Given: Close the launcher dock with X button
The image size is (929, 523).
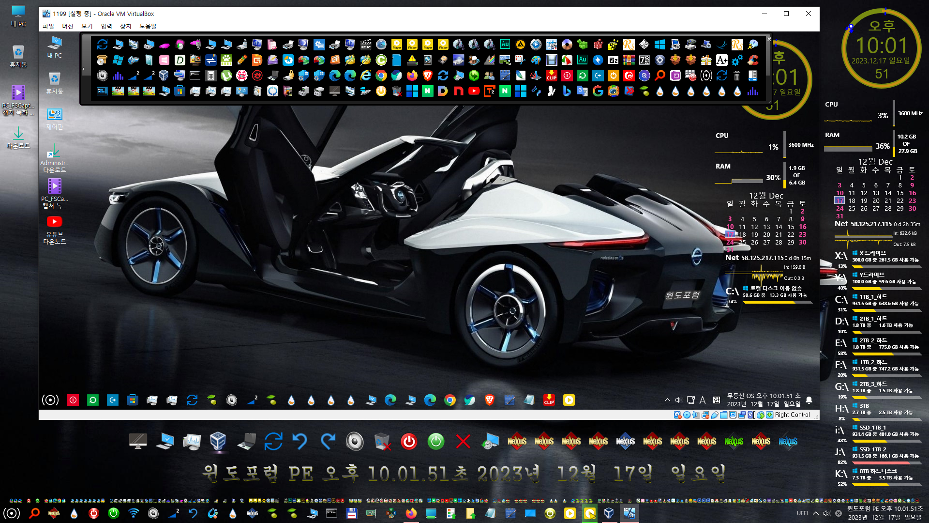Looking at the screenshot, I should coord(769,39).
